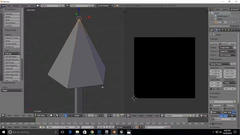Click the End frame field
Image resolution: width=240 pixels, height=135 pixels.
[x=72, y=127]
